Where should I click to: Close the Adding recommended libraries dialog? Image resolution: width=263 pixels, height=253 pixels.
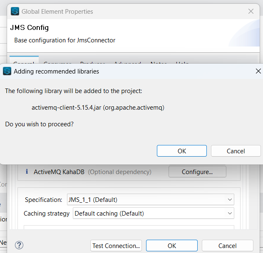[x=258, y=71]
